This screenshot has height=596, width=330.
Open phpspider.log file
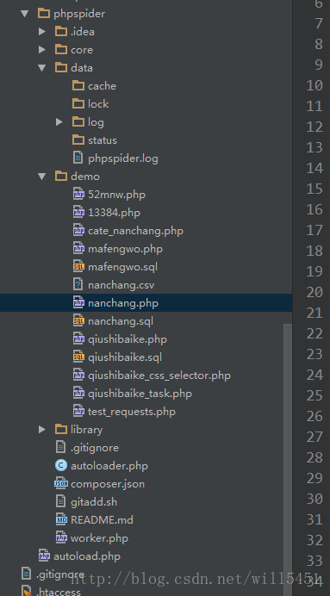123,158
